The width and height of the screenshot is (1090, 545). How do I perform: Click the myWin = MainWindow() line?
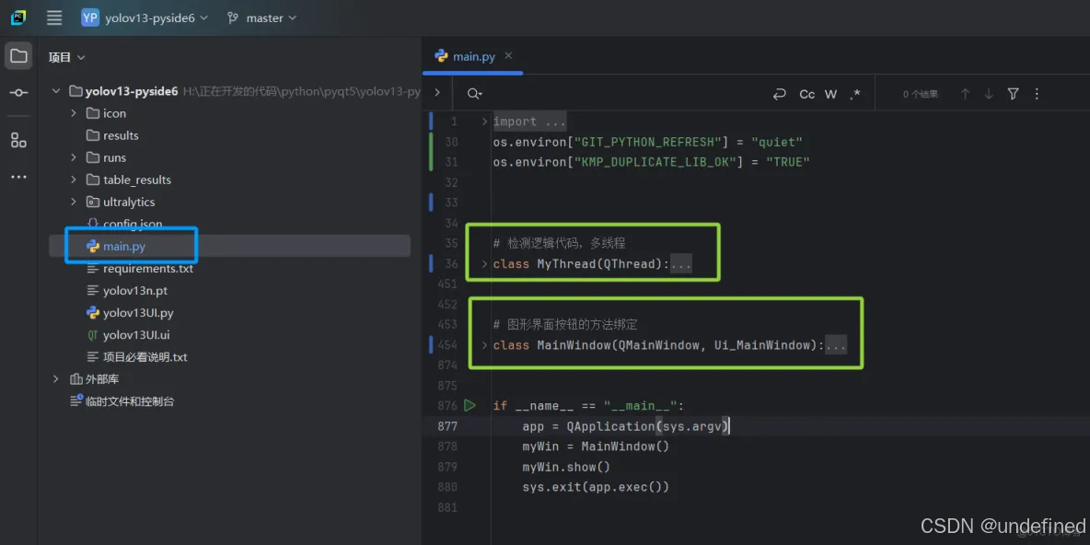coord(596,446)
